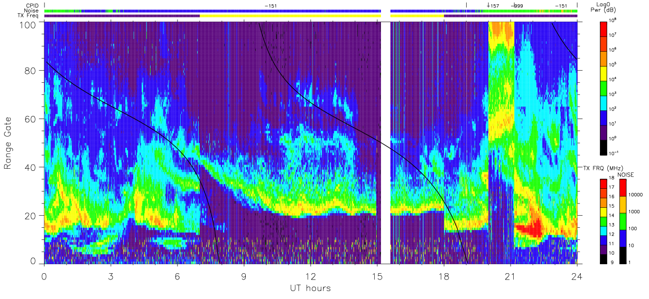
Task: Click the red segment of the NOISE colorbar
Action: pyautogui.click(x=623, y=188)
